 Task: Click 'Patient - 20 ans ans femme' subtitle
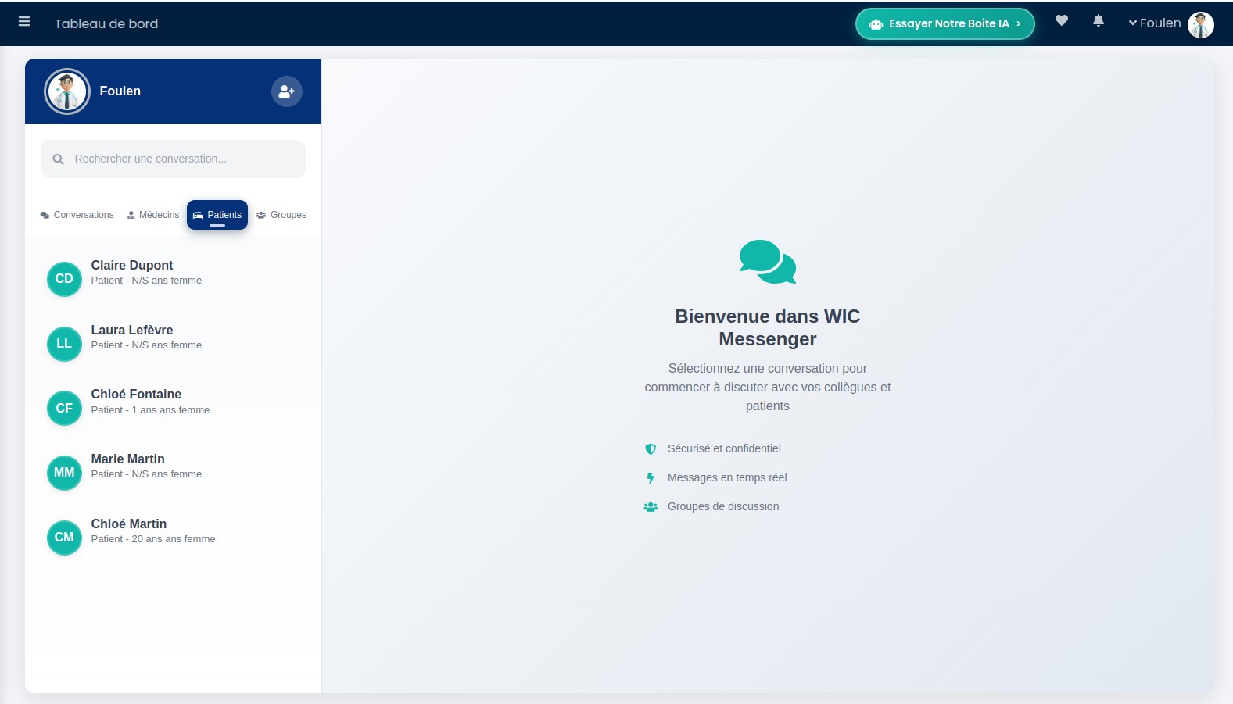[x=153, y=539]
